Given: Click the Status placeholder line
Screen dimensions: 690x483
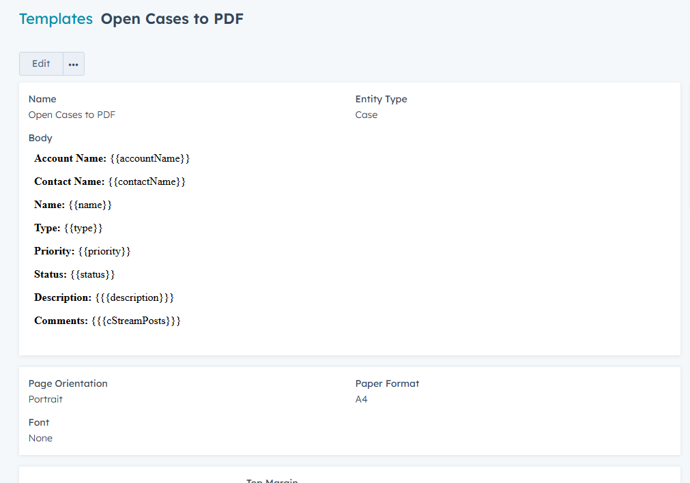Looking at the screenshot, I should [74, 274].
